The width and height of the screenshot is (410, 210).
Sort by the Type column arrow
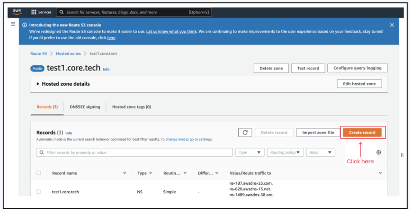(150, 173)
